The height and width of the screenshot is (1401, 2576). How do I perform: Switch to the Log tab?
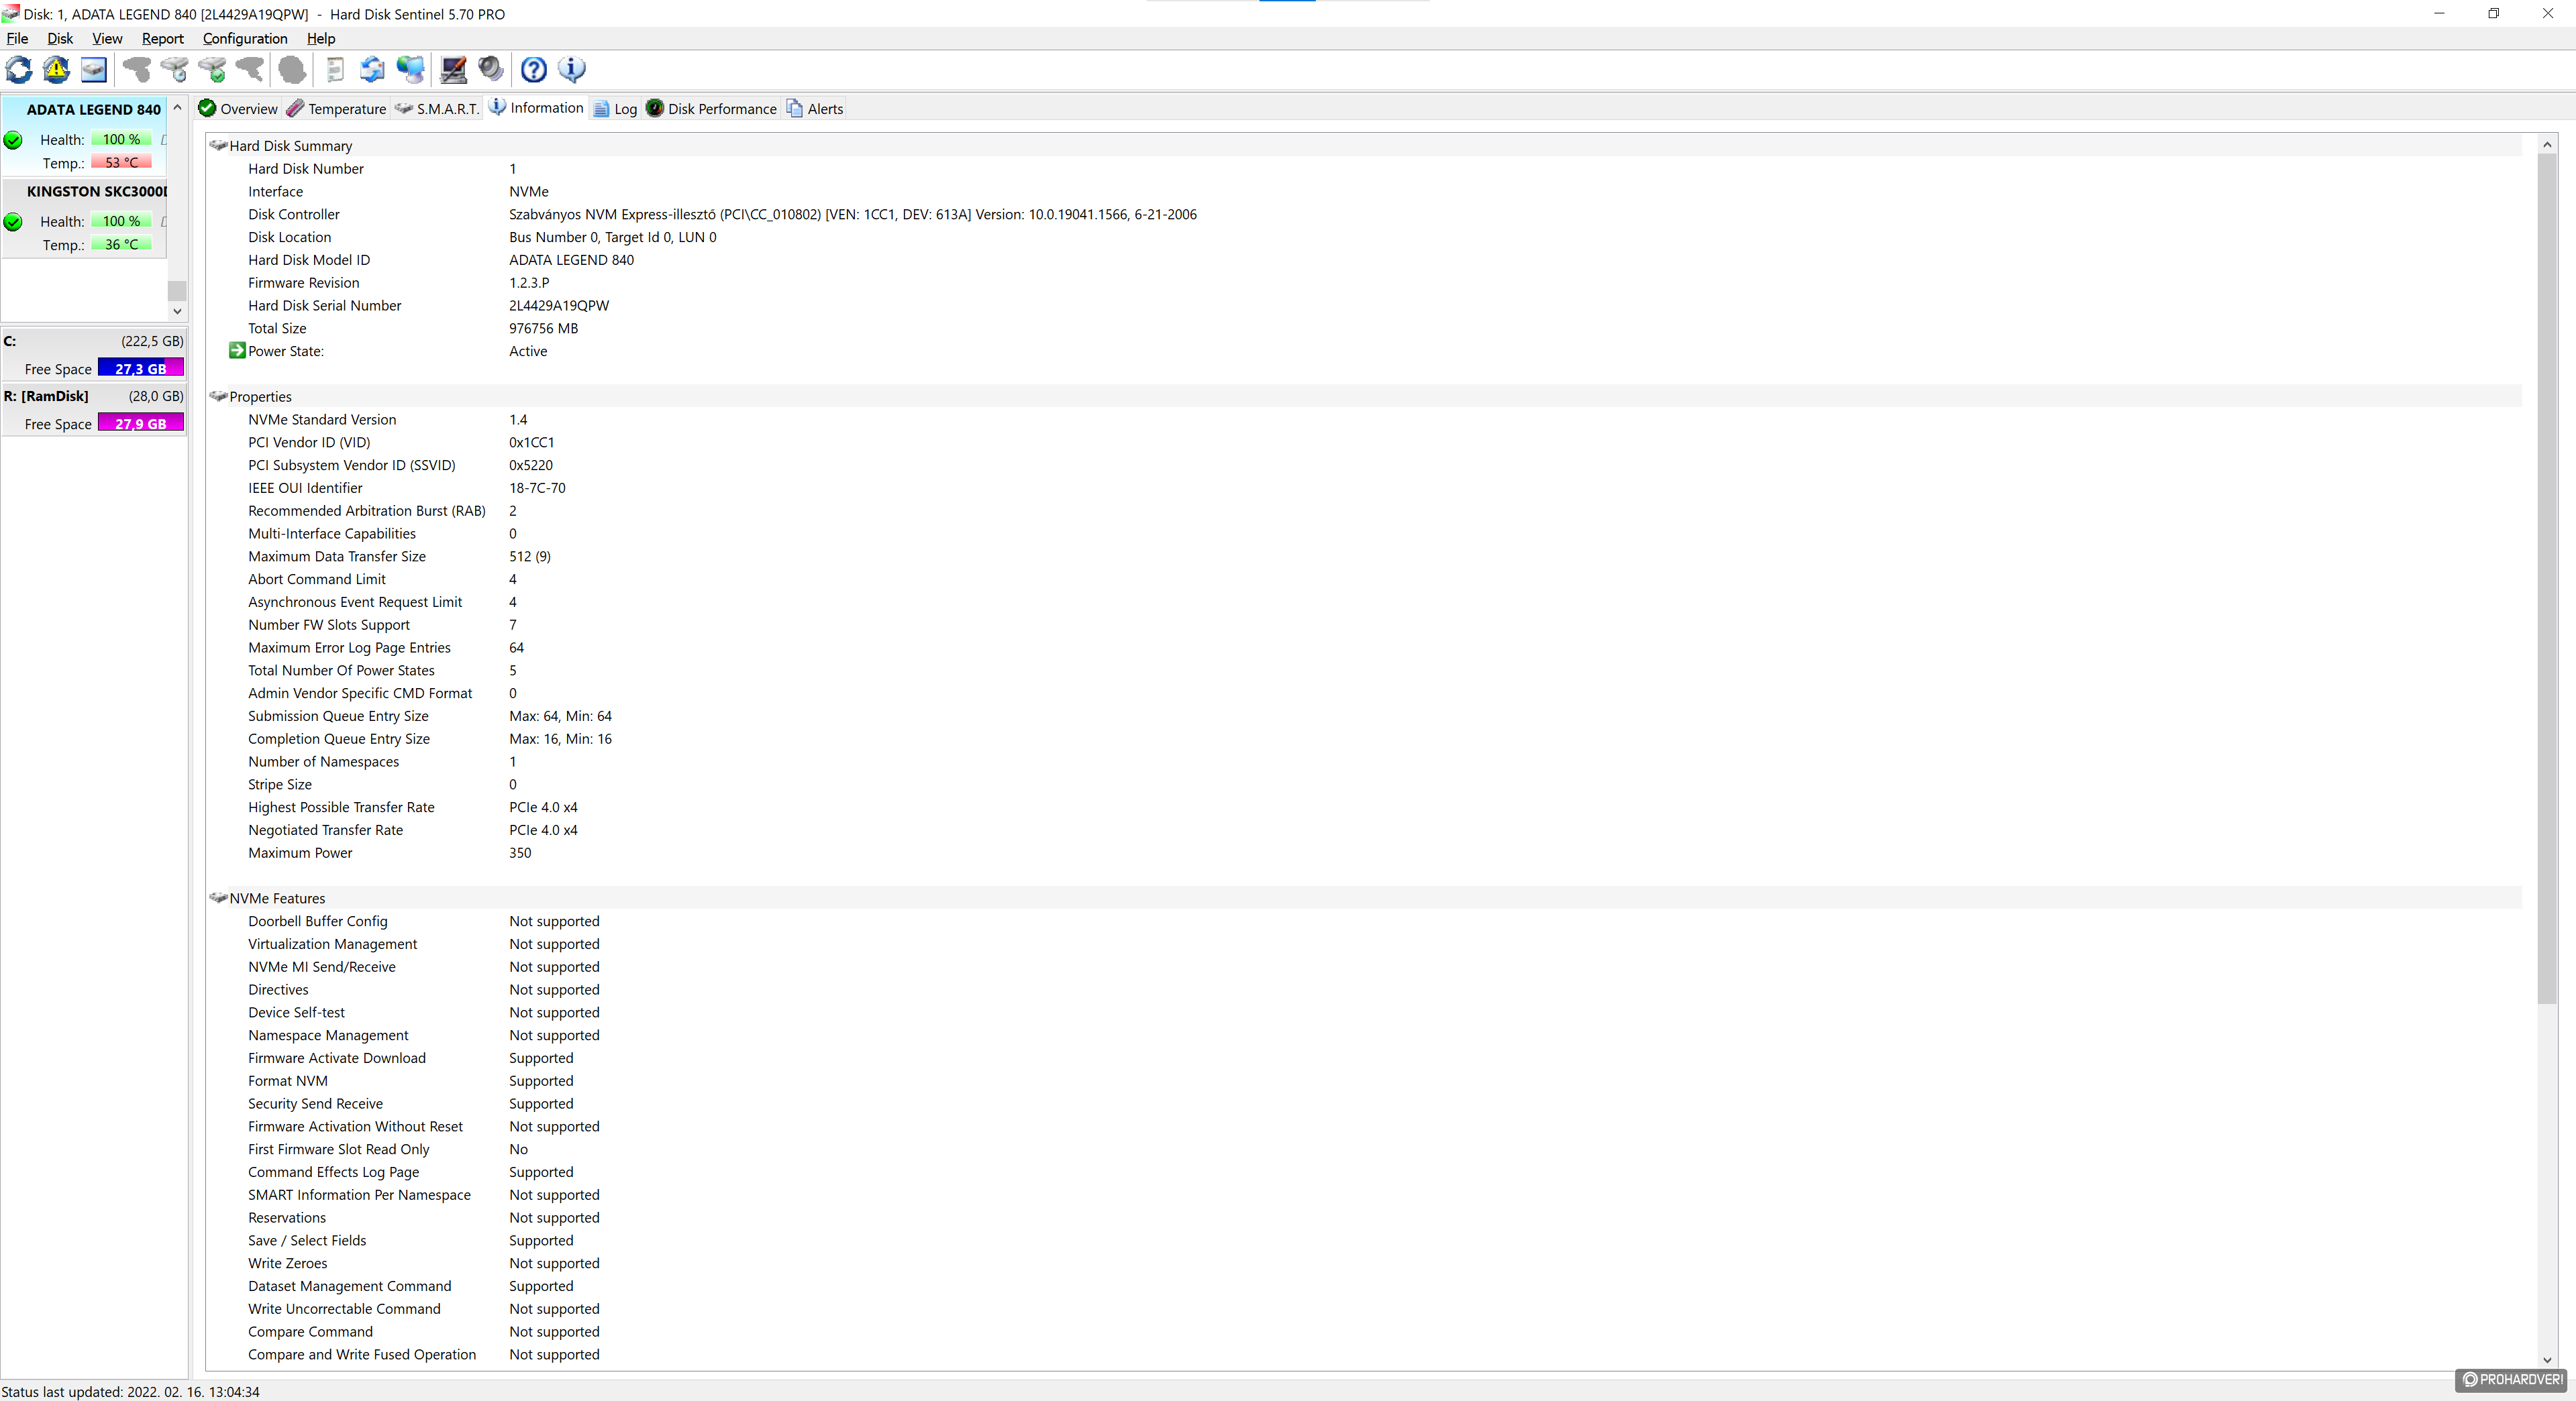point(615,109)
